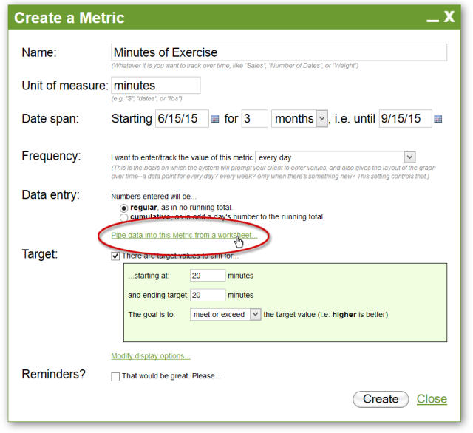Click the Date span label

point(50,119)
